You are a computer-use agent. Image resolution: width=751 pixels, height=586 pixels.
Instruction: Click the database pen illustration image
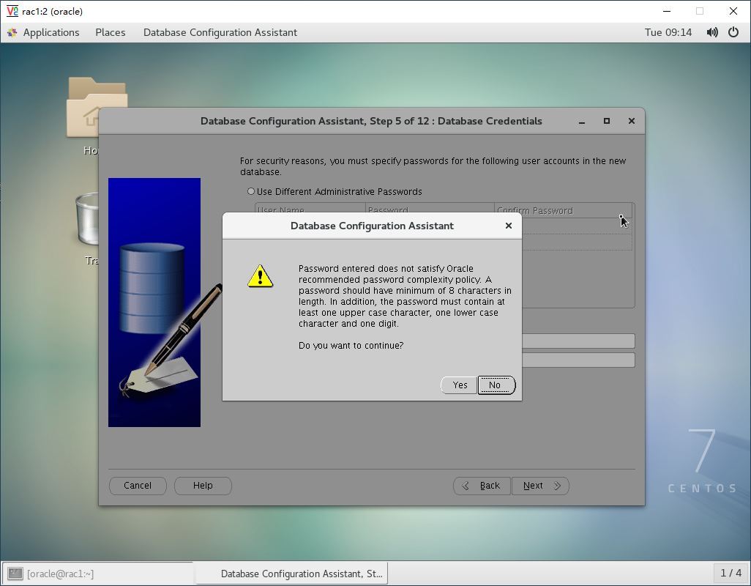click(154, 303)
